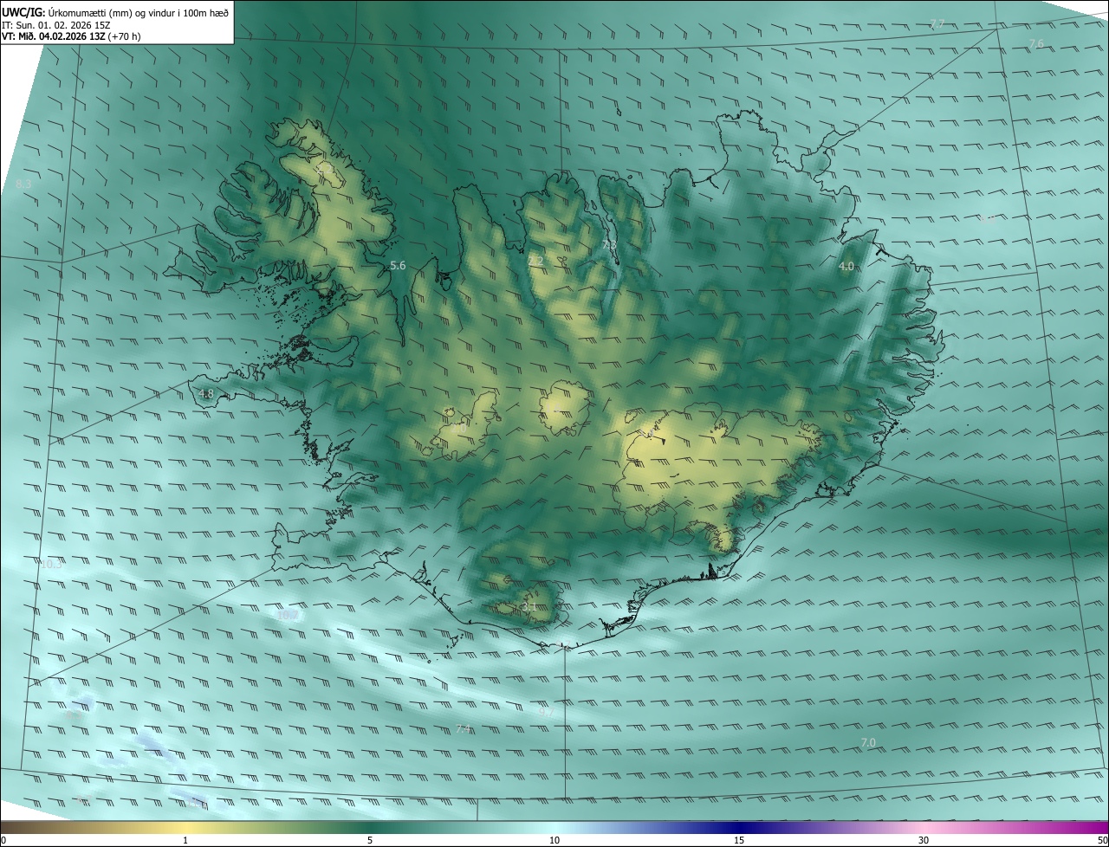Click the 4.8 value label on the map
Image resolution: width=1109 pixels, height=847 pixels.
click(x=206, y=394)
